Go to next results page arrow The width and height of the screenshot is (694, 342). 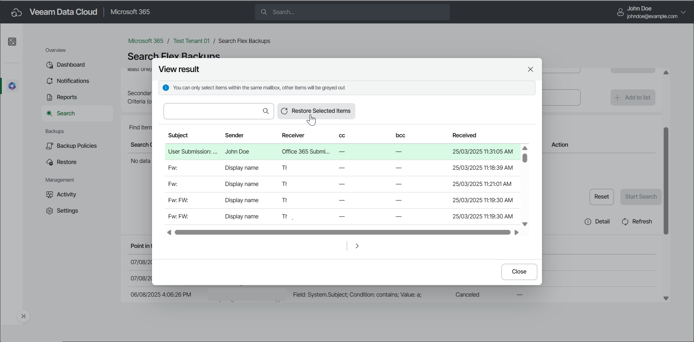click(357, 246)
